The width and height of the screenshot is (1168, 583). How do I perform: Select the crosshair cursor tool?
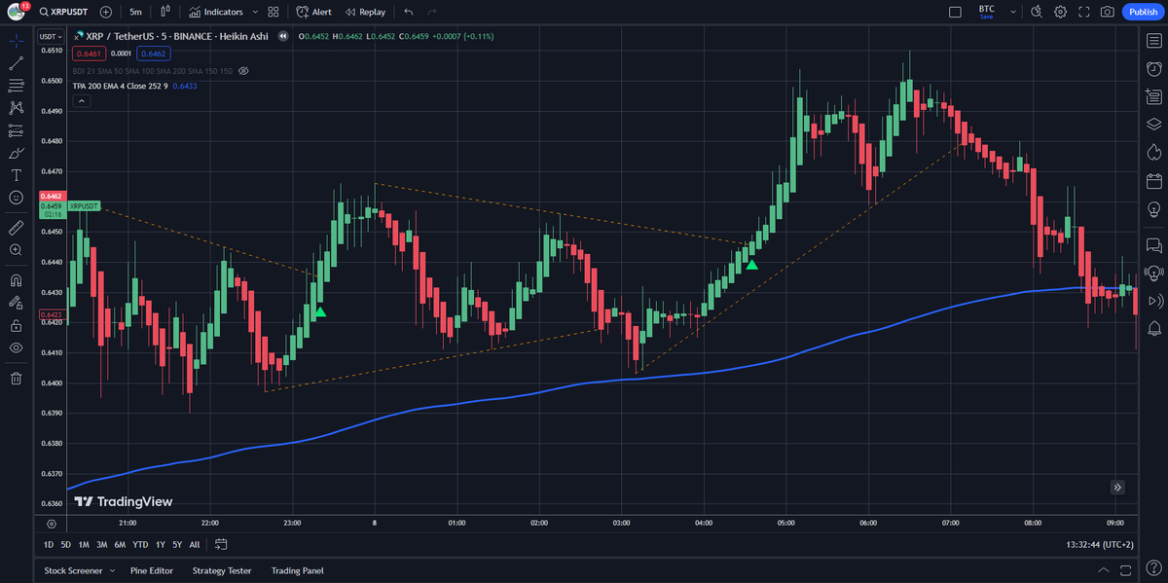tap(16, 41)
